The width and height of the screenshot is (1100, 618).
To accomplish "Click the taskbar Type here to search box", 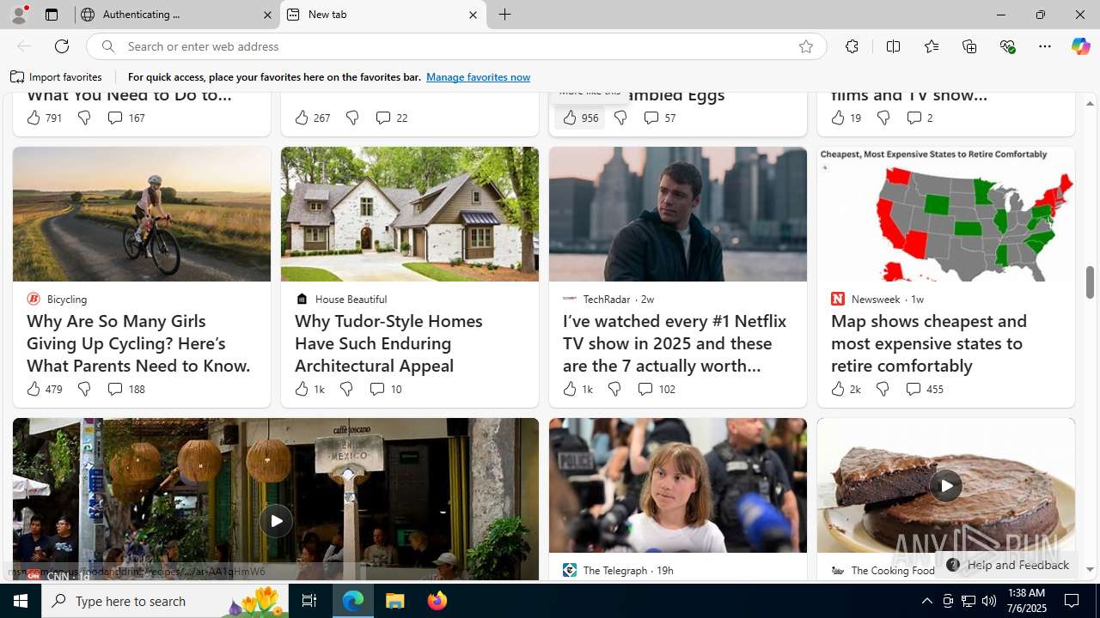I will 165,601.
